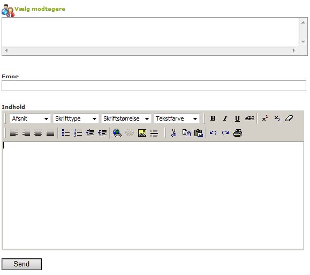
Task: Toggle underline formatting
Action: (237, 118)
